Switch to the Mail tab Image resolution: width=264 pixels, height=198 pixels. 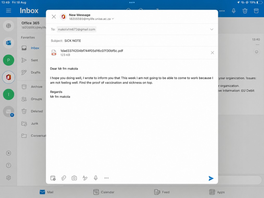tap(46, 192)
